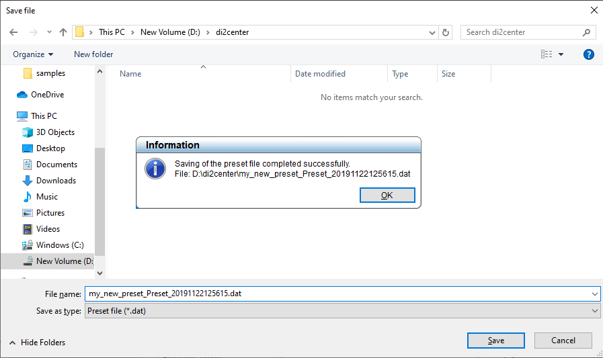Go forward with the right arrow
Viewport: 603px width, 358px height.
point(34,32)
